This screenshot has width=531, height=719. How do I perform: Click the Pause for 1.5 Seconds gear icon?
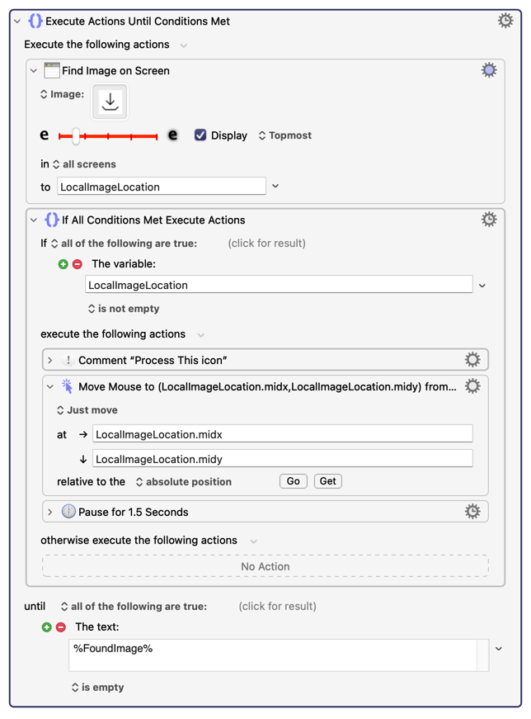(x=472, y=511)
